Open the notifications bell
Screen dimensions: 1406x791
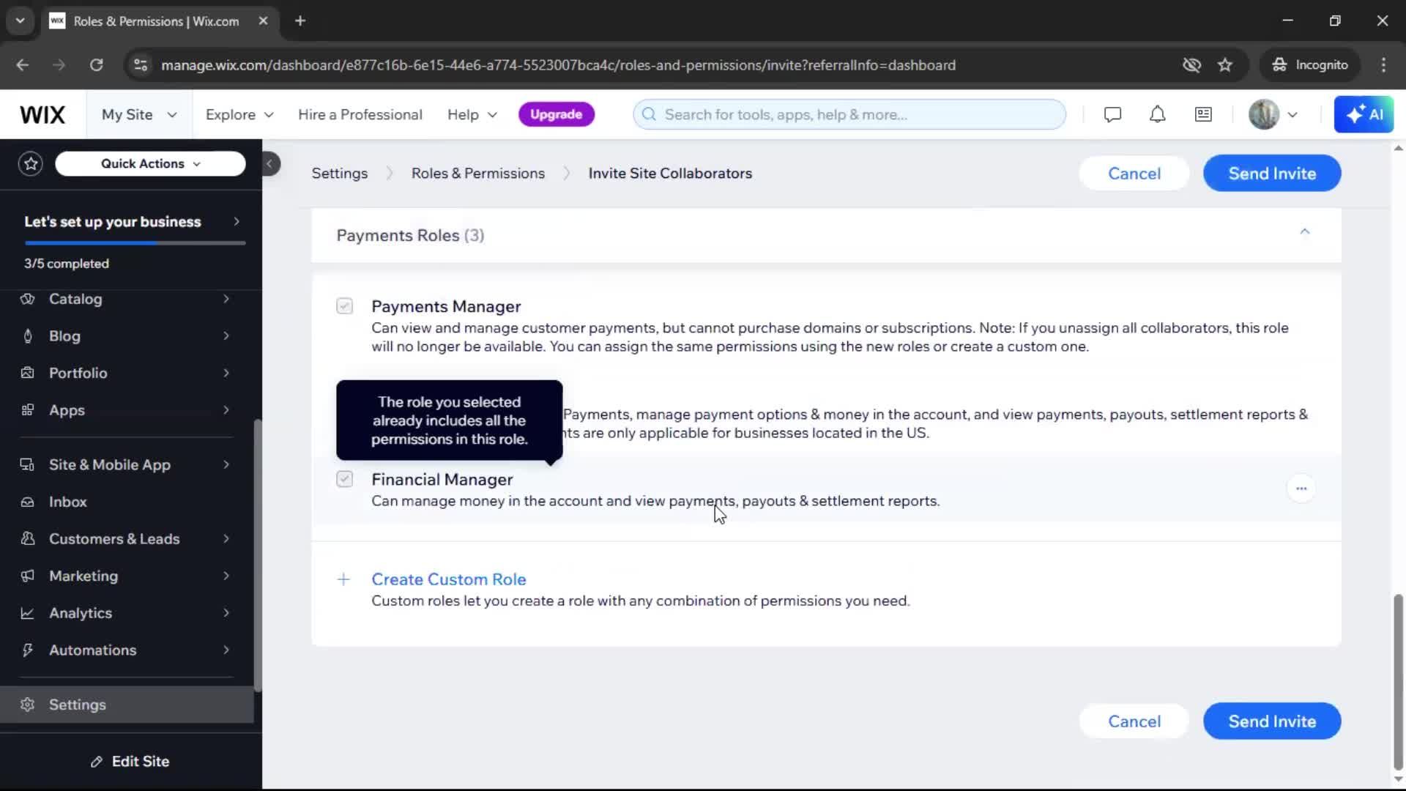click(x=1157, y=114)
